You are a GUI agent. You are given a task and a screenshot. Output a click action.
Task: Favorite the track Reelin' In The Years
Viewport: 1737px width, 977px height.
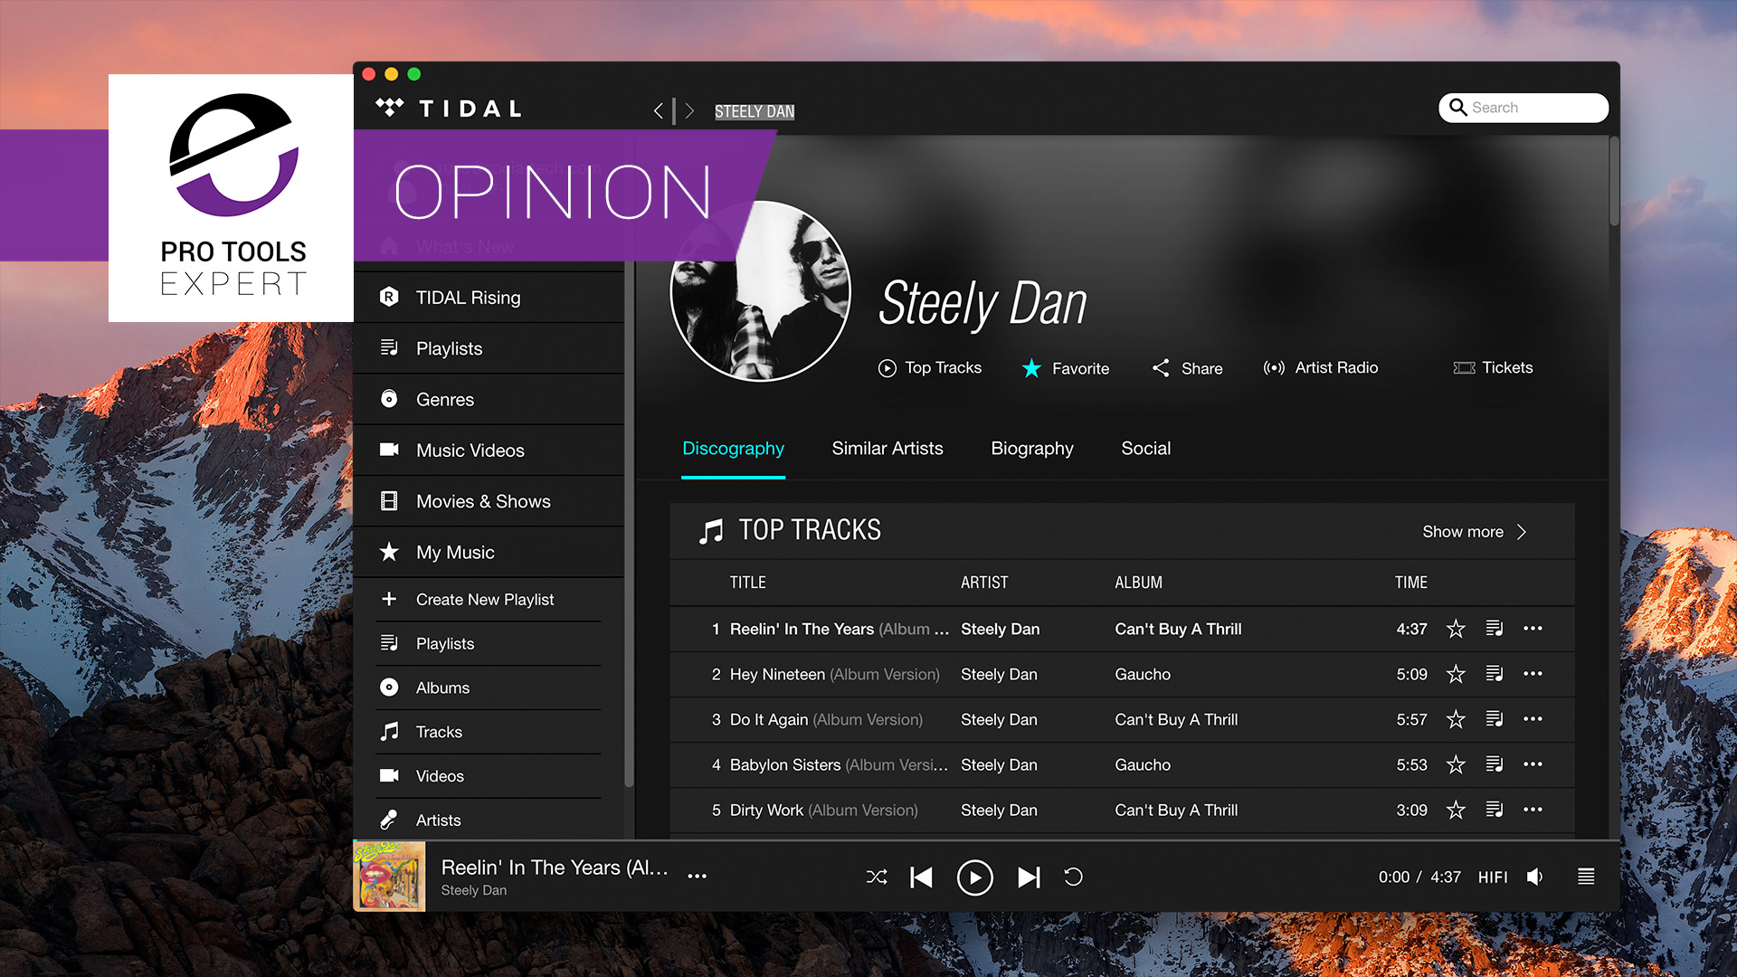[1456, 628]
